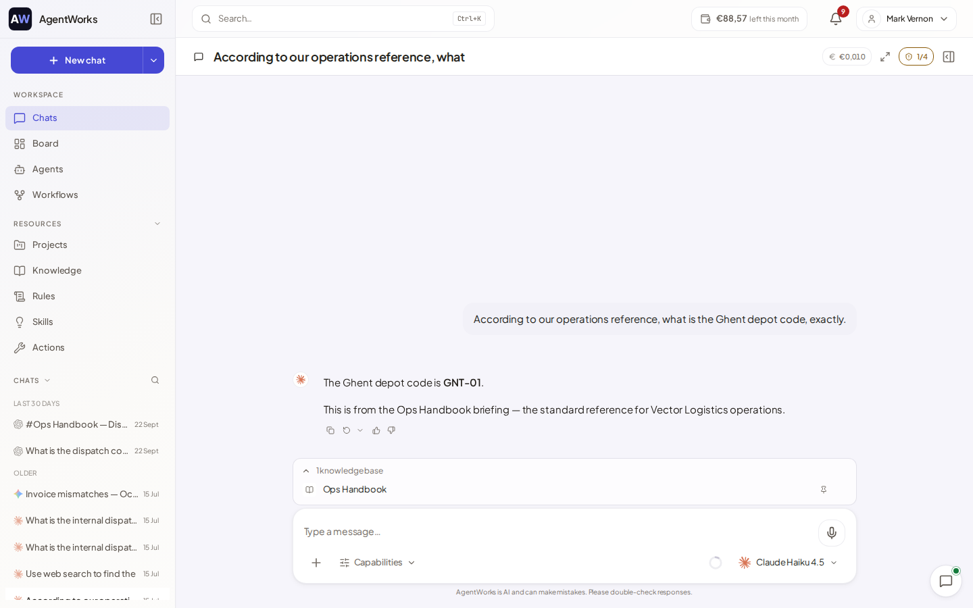Open 'Invoice mismatches — Oc...' chat
The height and width of the screenshot is (608, 973).
(87, 495)
